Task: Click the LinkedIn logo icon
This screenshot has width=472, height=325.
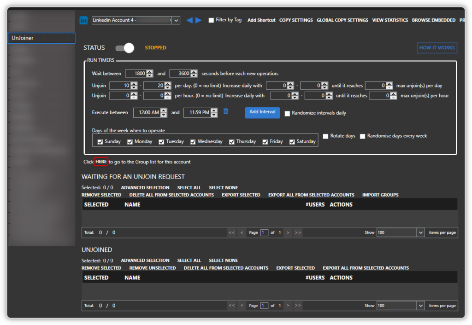Action: point(83,20)
